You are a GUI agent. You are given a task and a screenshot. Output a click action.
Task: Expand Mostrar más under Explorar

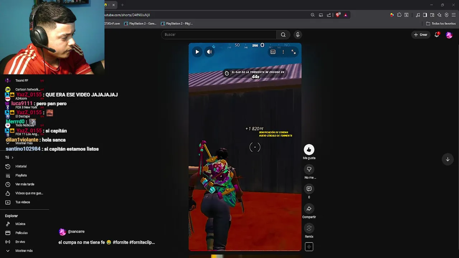click(24, 251)
